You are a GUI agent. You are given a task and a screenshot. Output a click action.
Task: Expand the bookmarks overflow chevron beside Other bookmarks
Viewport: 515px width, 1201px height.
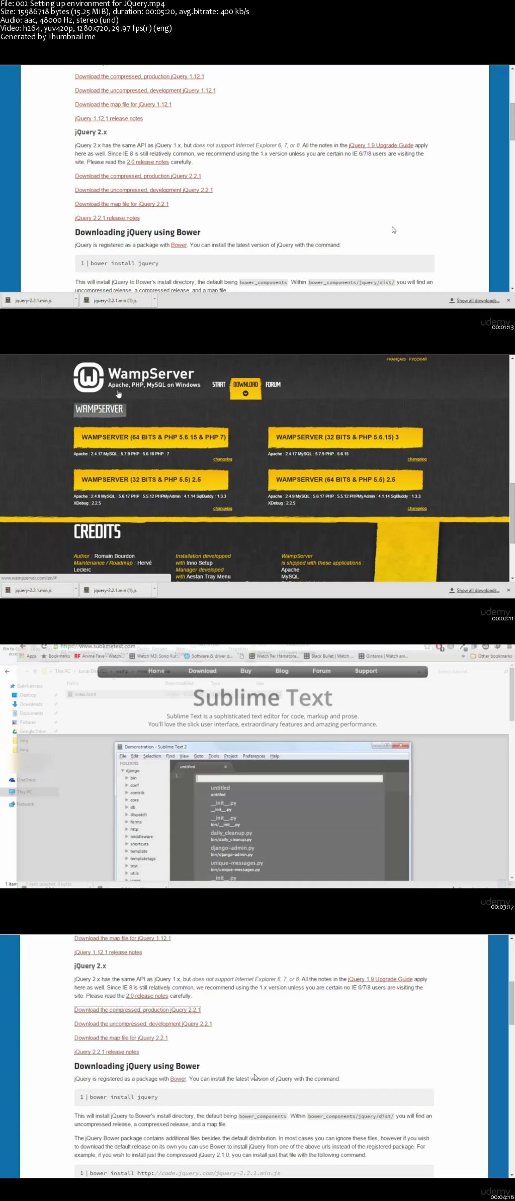[463, 656]
